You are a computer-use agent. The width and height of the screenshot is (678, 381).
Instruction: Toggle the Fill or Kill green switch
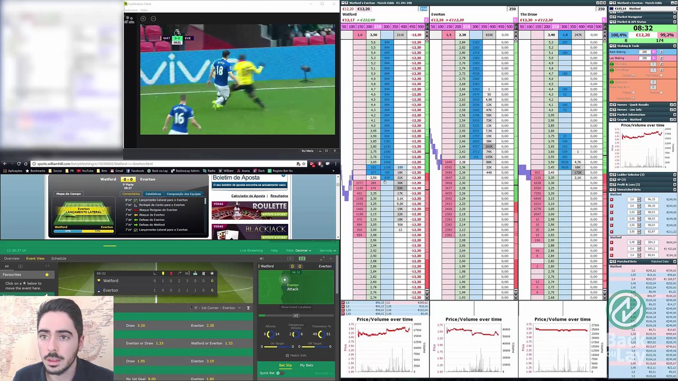click(x=612, y=64)
